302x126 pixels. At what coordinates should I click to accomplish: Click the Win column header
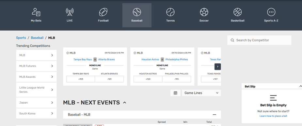coord(185,122)
